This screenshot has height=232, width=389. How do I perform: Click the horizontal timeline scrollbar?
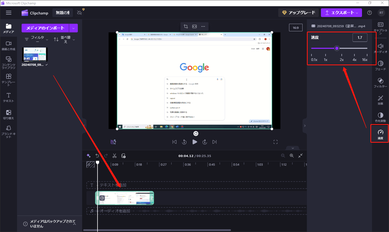[x=157, y=230]
